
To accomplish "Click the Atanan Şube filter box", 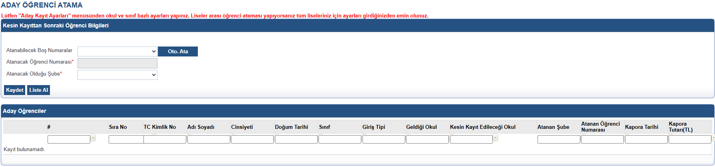I will (x=558, y=140).
